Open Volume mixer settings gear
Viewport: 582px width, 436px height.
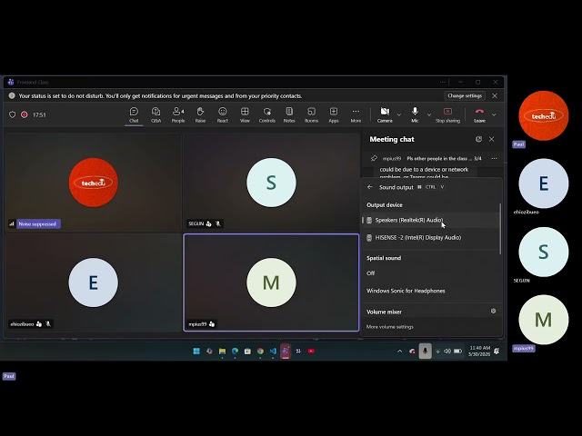[x=493, y=311]
